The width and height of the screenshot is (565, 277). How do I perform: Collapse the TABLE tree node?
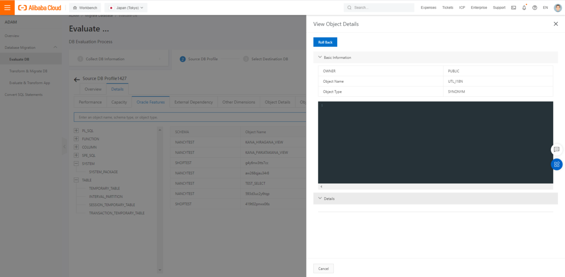(76, 180)
